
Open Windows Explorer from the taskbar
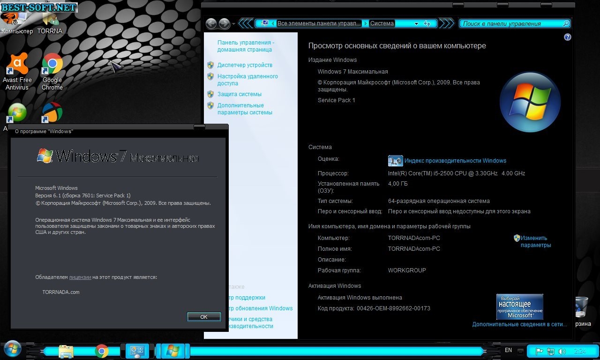point(66,351)
